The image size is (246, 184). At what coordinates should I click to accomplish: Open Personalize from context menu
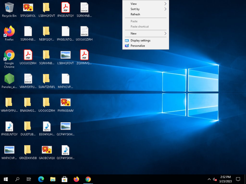146,46
